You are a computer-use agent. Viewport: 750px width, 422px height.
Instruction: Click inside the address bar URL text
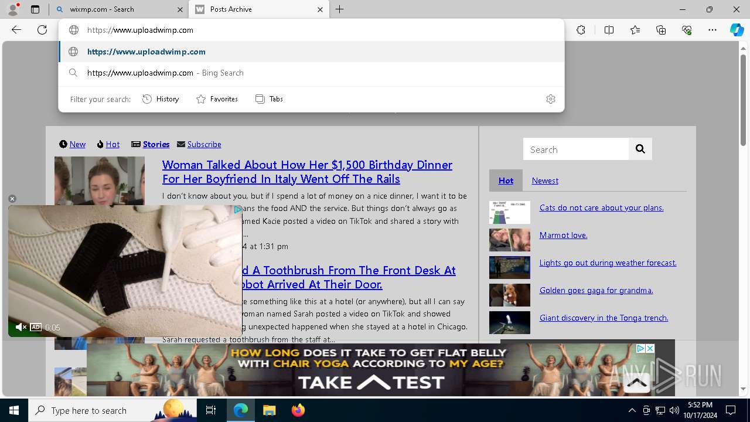(x=140, y=30)
